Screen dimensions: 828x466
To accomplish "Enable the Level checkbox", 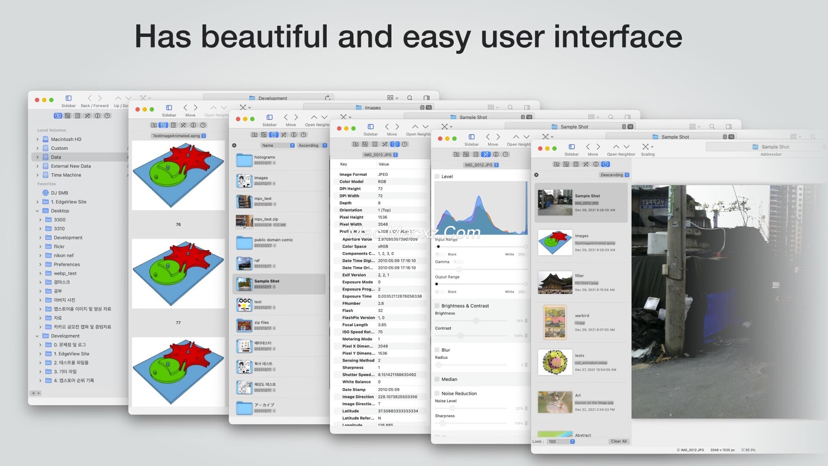I will pos(437,176).
